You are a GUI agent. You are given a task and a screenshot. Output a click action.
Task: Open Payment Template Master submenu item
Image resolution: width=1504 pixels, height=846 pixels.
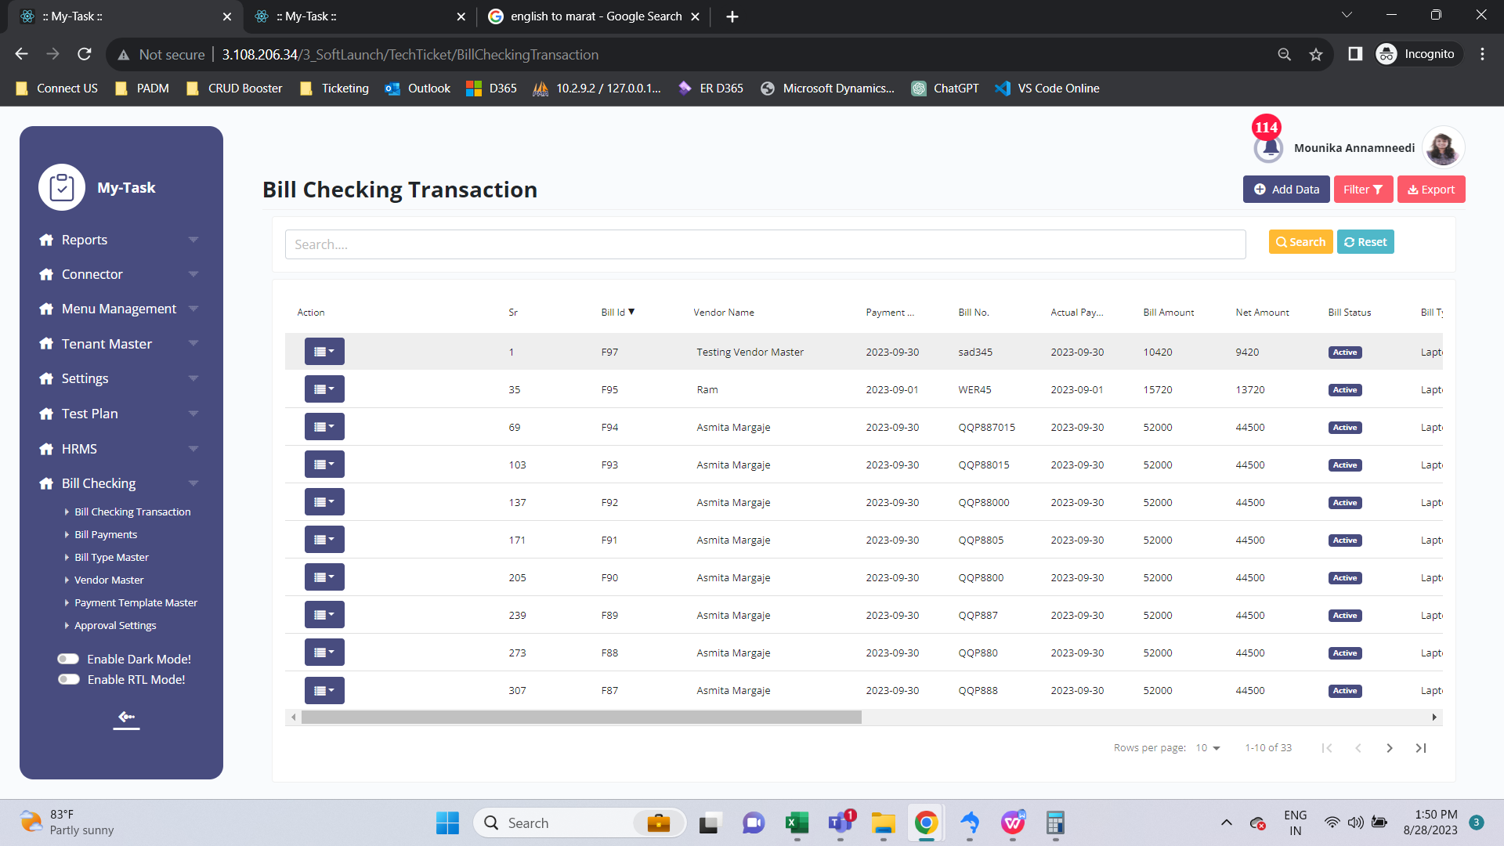[x=136, y=602]
